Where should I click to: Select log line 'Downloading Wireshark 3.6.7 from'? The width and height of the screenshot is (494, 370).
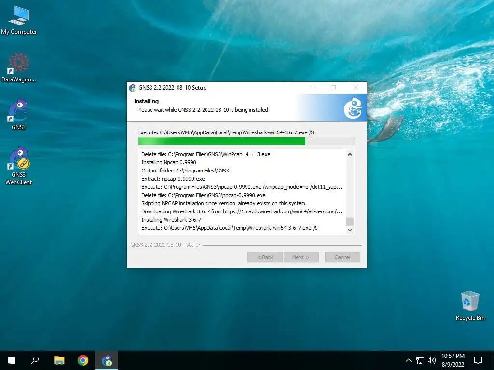coord(242,211)
